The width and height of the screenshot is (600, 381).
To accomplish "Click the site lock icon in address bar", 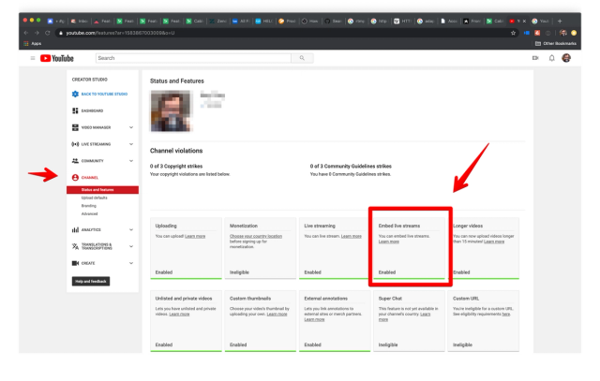I will (x=60, y=33).
